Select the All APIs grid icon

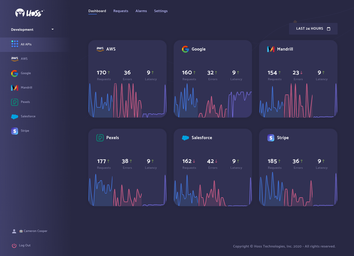(x=15, y=44)
